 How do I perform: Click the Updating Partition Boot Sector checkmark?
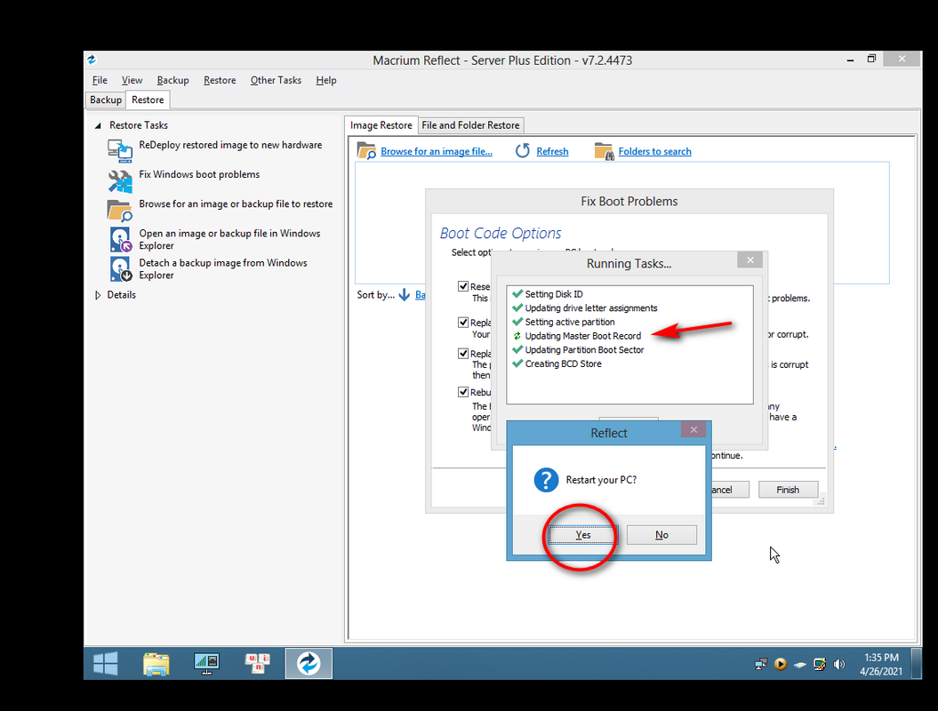[x=517, y=349]
